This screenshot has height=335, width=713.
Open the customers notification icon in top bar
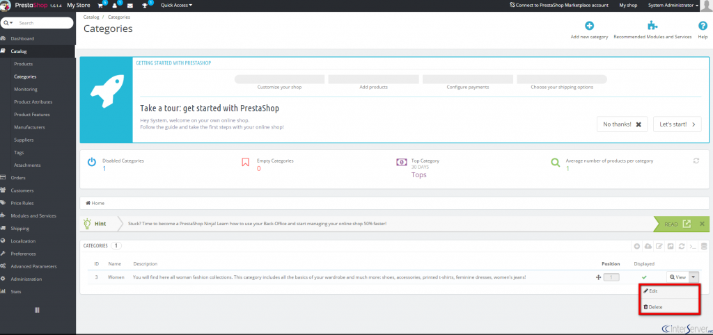tap(116, 6)
